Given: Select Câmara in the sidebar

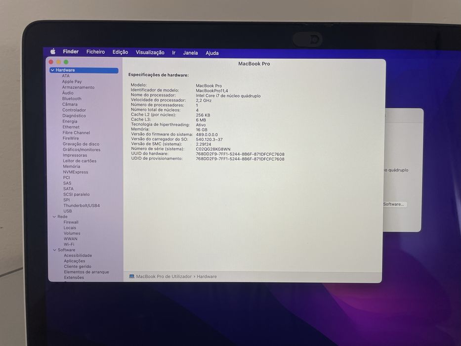Looking at the screenshot, I should (x=70, y=104).
